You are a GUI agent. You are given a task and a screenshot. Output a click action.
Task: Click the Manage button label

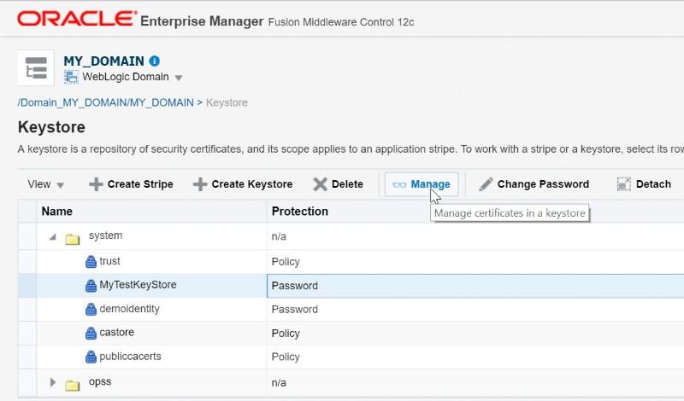(x=430, y=184)
